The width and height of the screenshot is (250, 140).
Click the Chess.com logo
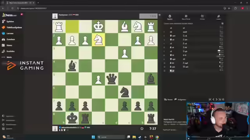tap(9, 15)
